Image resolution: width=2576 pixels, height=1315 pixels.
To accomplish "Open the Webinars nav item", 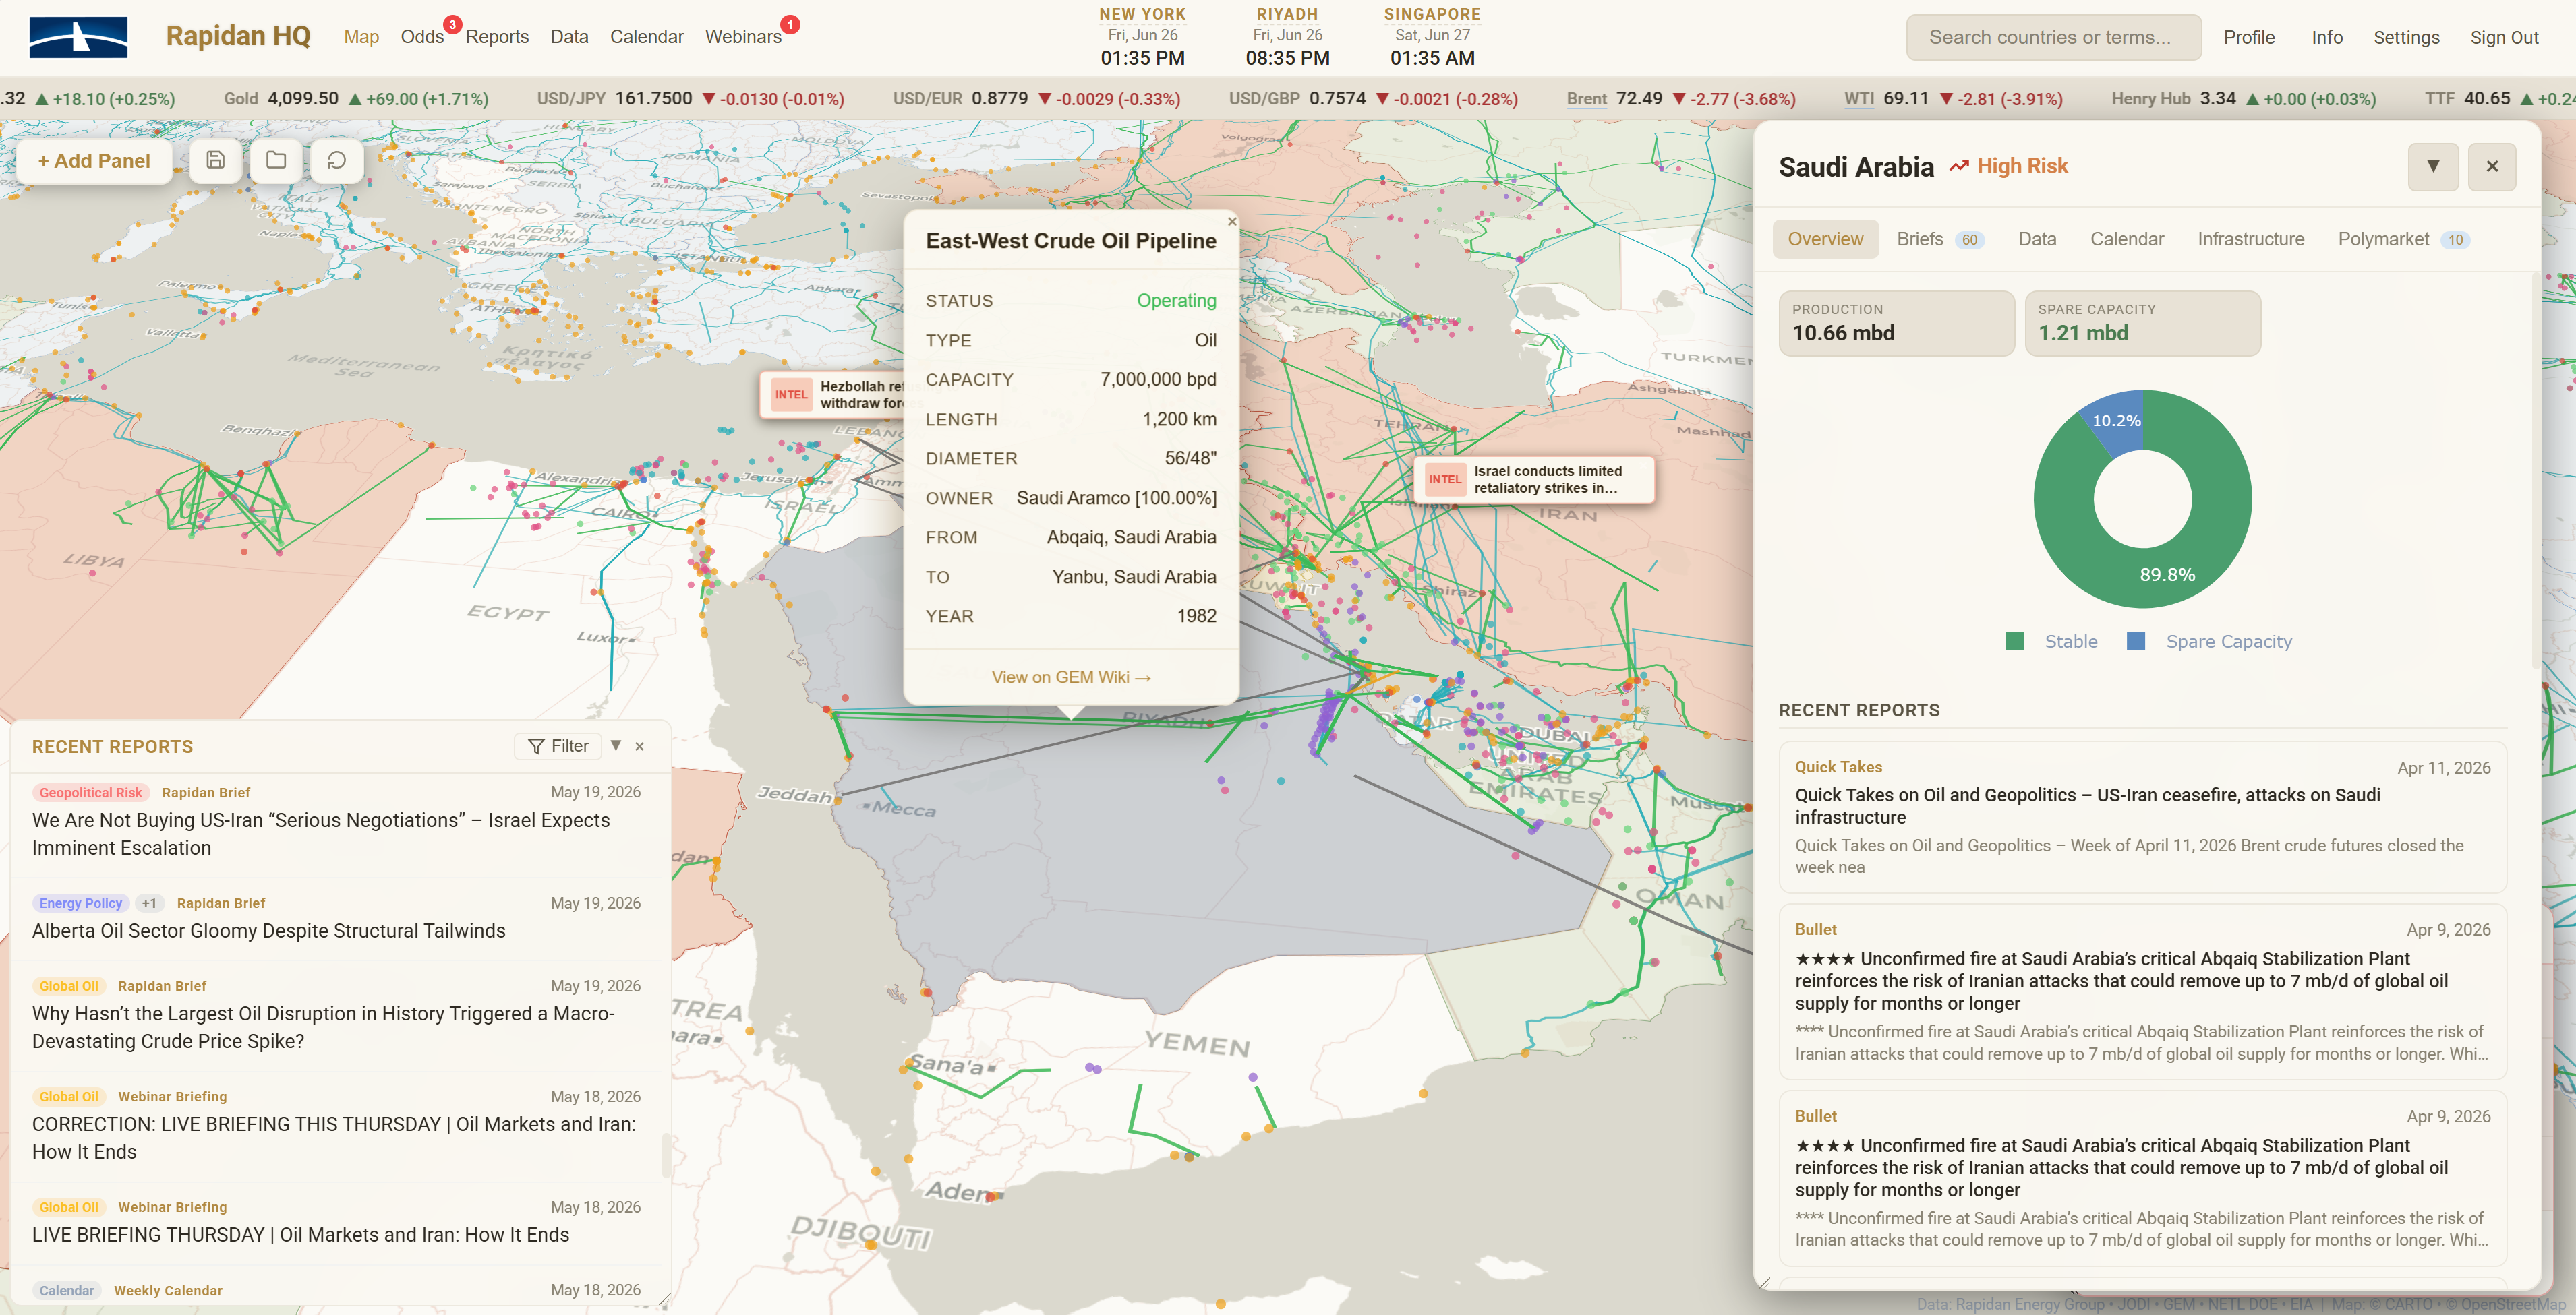I will tap(743, 37).
